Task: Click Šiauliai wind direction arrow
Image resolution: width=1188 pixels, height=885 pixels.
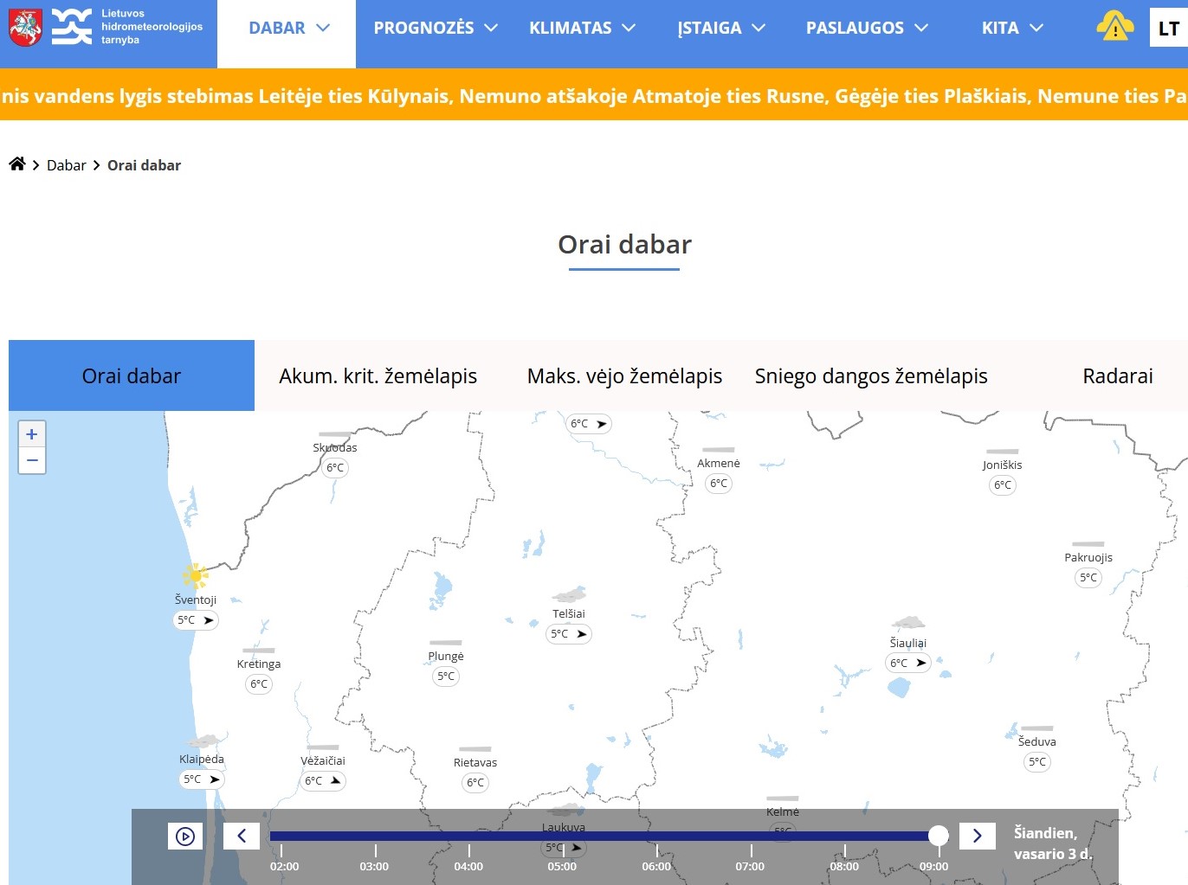Action: (921, 664)
